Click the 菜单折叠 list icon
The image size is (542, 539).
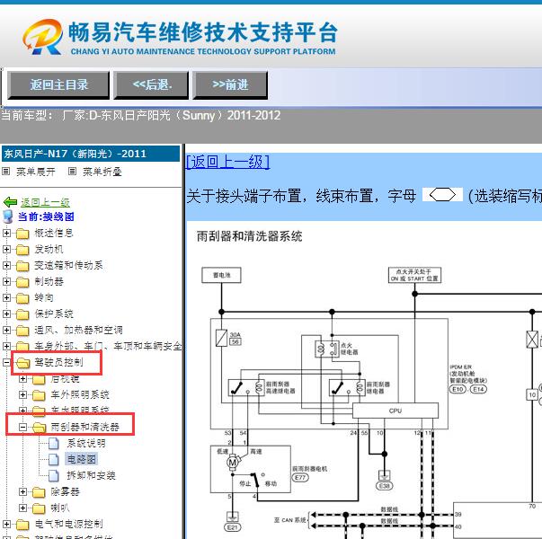pos(72,171)
